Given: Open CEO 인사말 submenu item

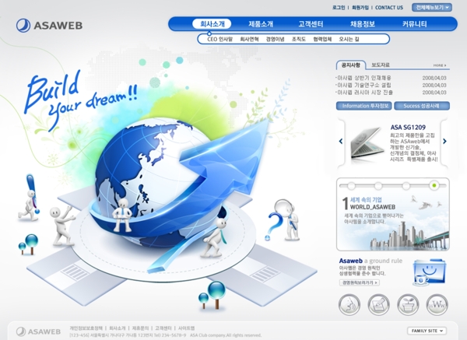Looking at the screenshot, I should 219,39.
